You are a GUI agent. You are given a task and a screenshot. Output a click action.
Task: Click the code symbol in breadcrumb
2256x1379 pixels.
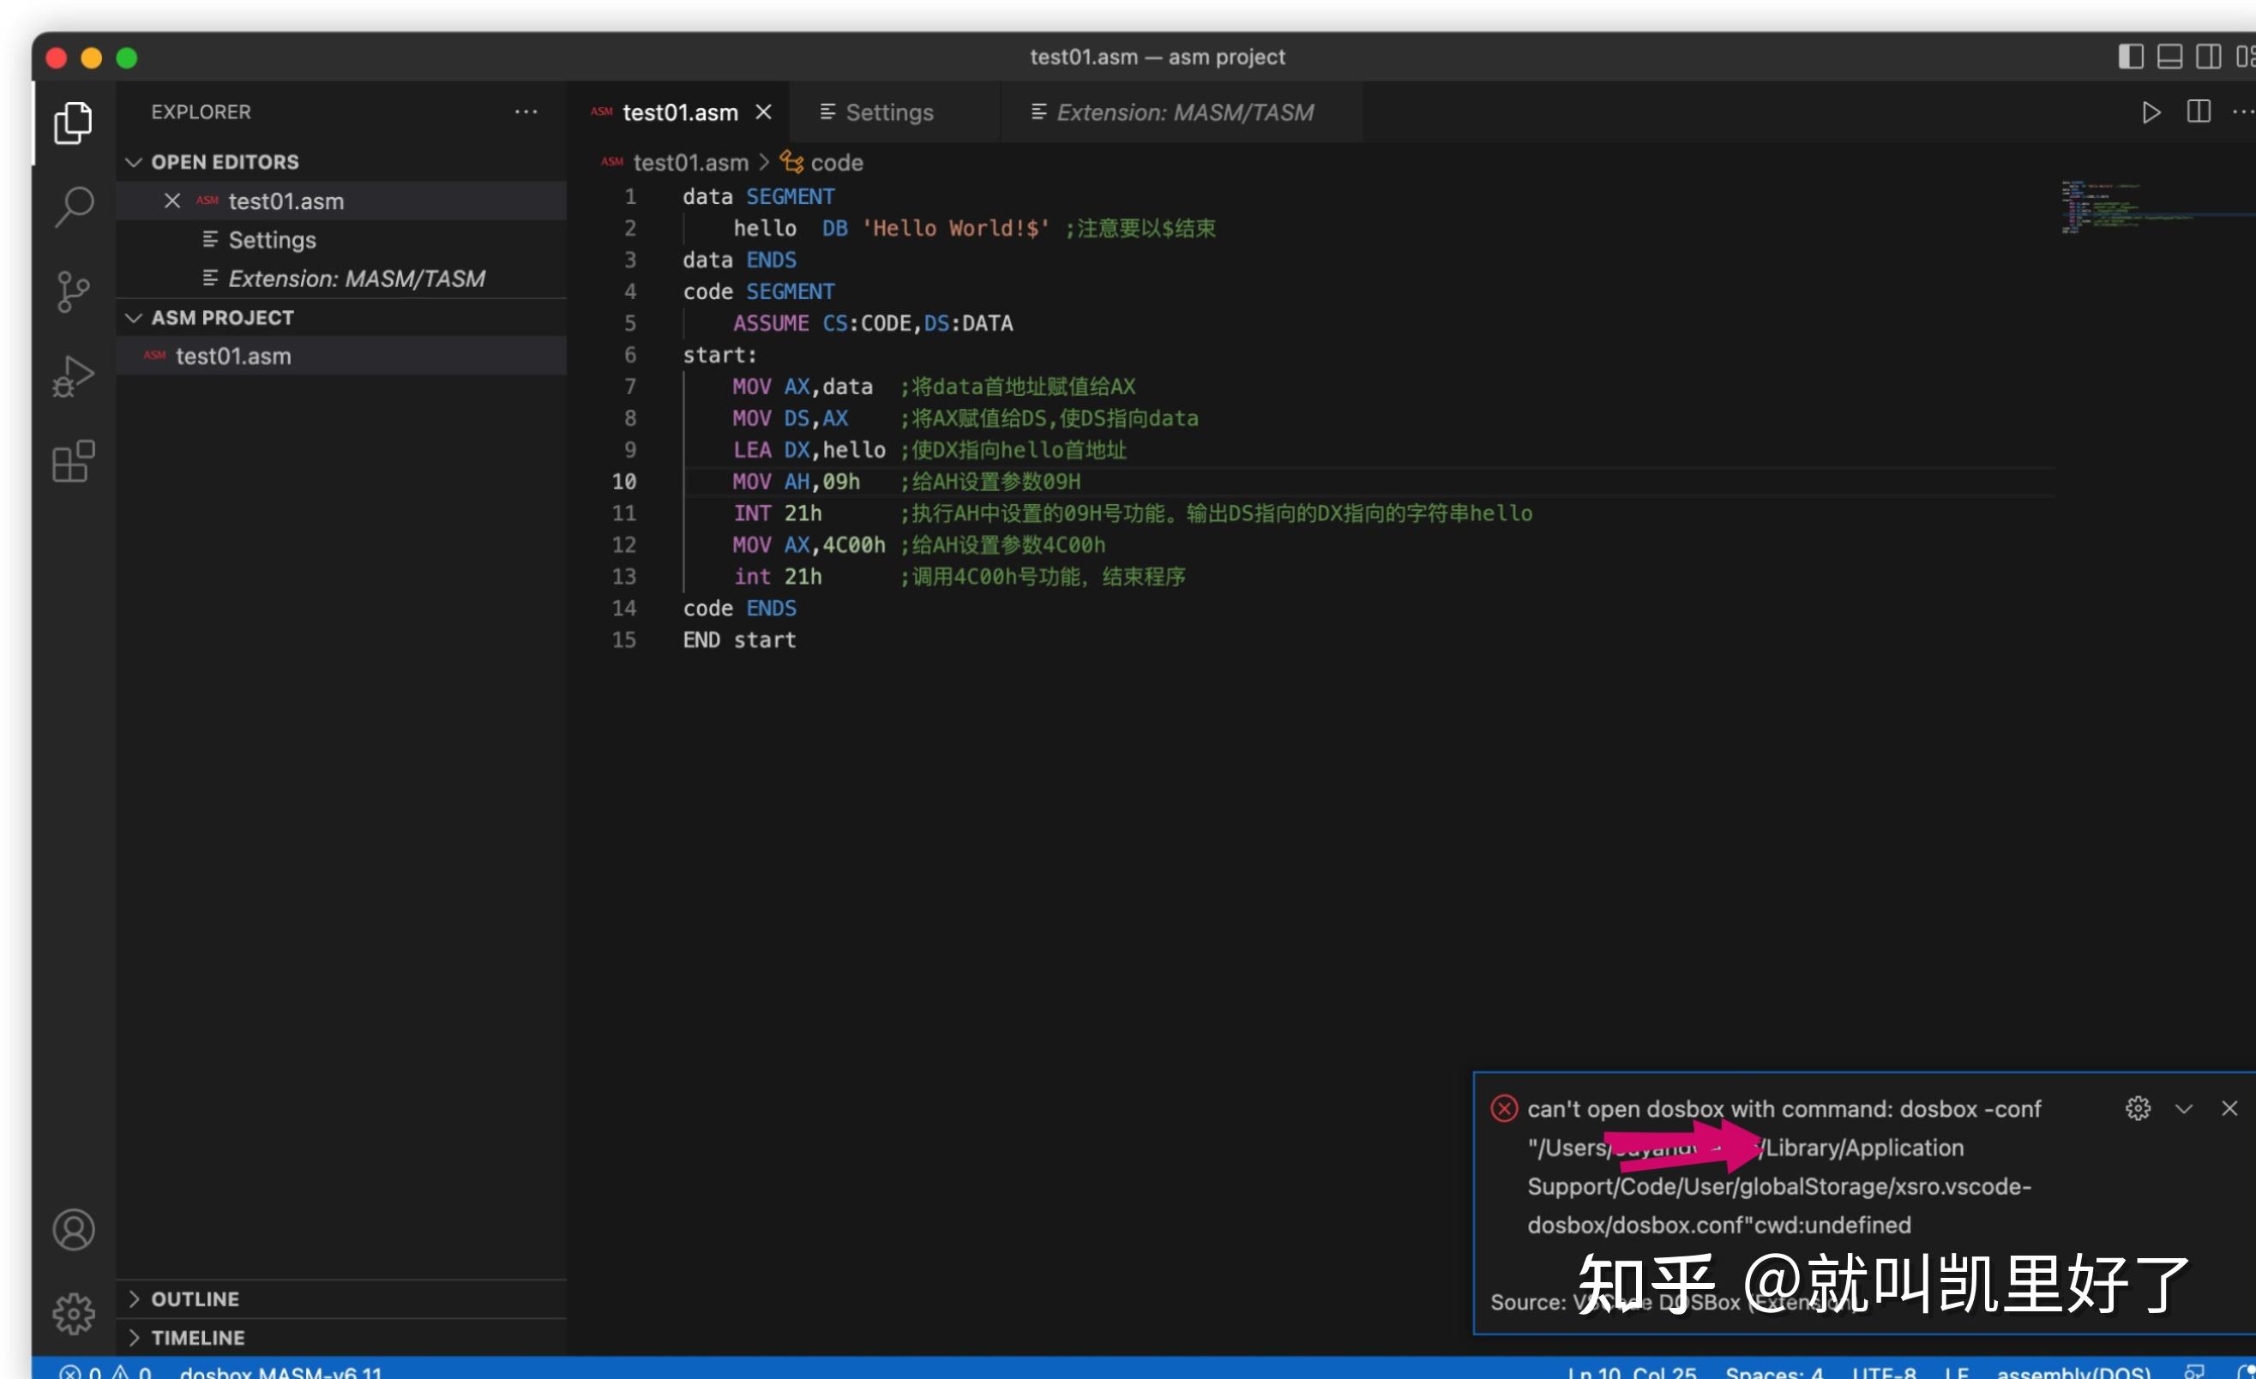point(837,162)
